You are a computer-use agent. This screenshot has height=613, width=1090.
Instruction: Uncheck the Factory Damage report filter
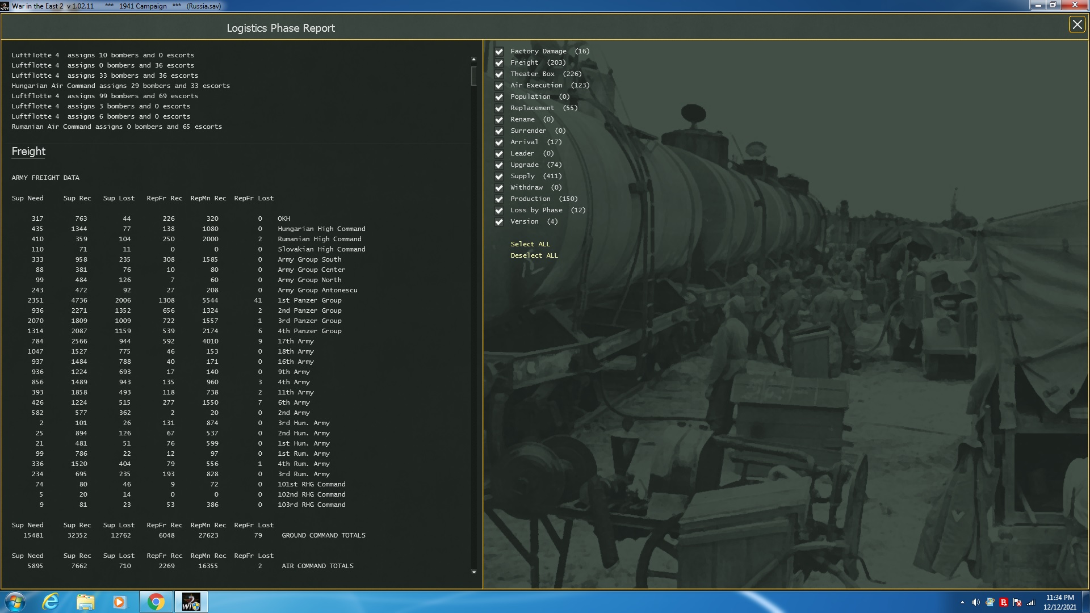point(499,51)
